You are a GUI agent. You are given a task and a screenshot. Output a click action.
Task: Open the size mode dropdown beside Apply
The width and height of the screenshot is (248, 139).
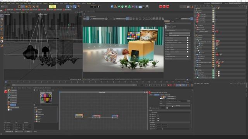click(x=19, y=131)
